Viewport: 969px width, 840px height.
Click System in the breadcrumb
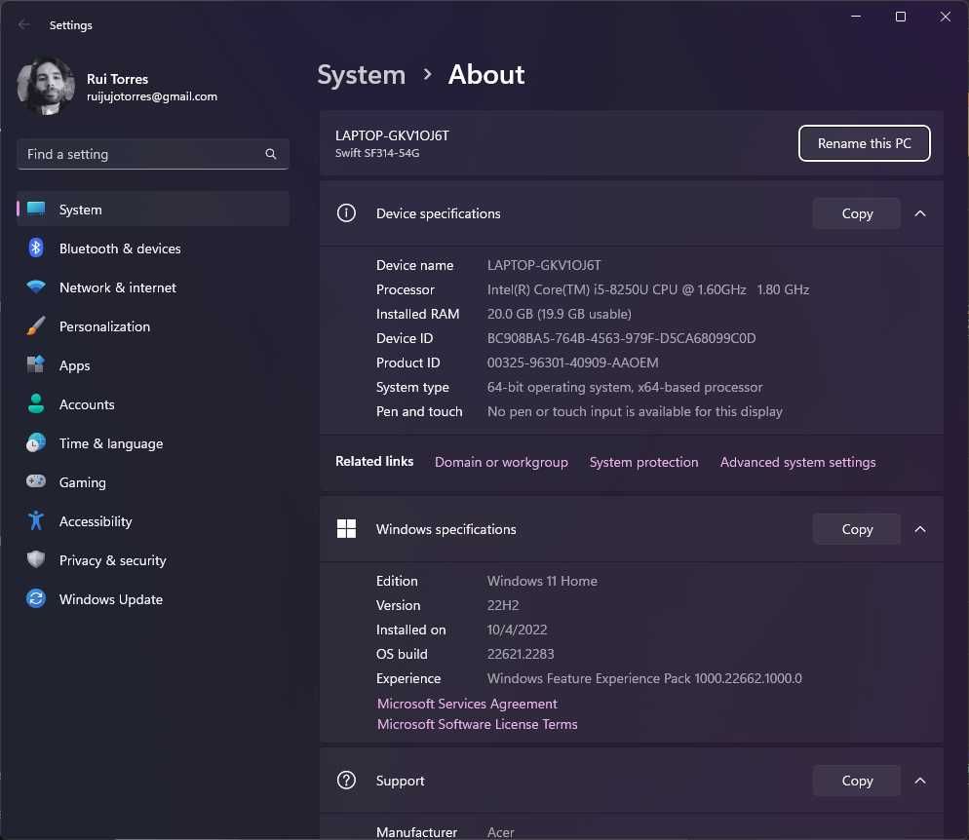click(361, 75)
